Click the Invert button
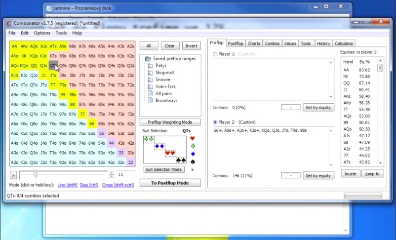This screenshot has width=396, height=240. coord(191,46)
